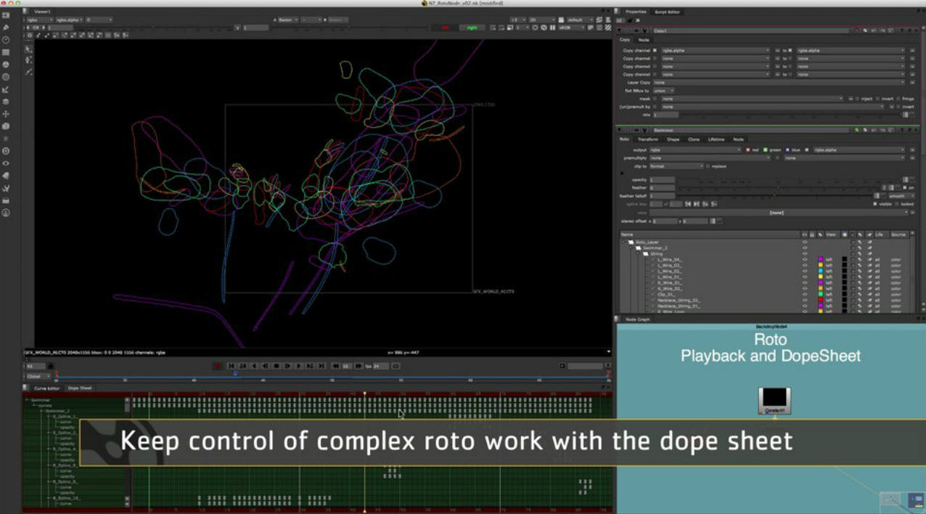Hide the L_Wire_04_ shape with its eye toggle
926x514 pixels.
coord(806,259)
